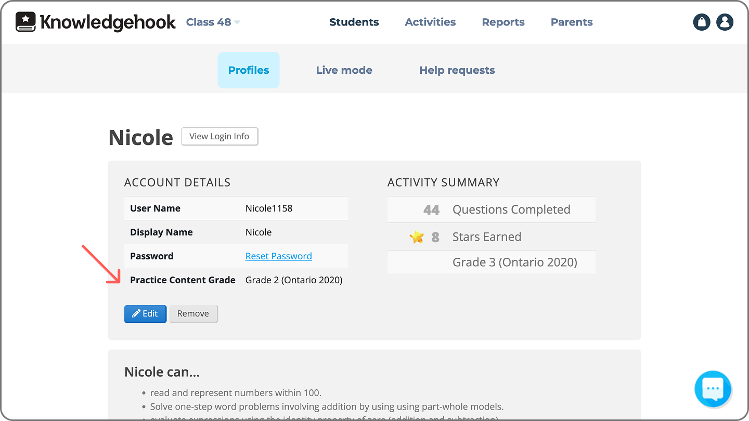Click the View Login Info button
Image resolution: width=749 pixels, height=421 pixels.
click(x=219, y=136)
